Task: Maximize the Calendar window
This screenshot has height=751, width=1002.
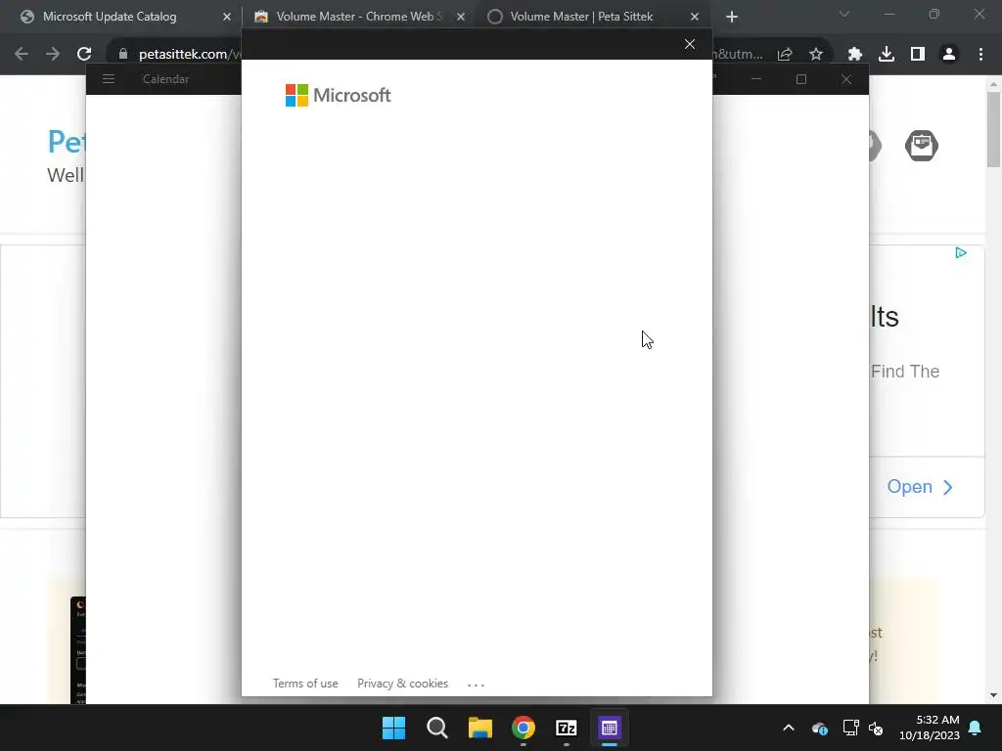Action: (801, 79)
